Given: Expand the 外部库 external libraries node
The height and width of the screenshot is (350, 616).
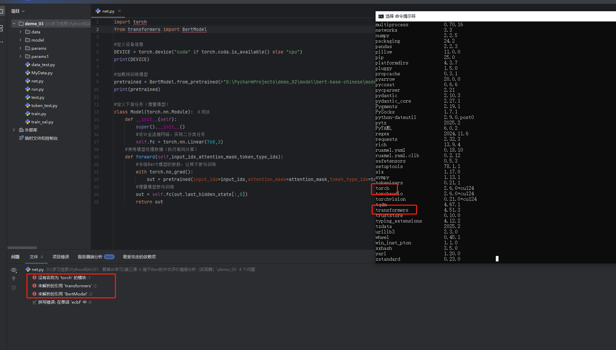Looking at the screenshot, I should [14, 130].
